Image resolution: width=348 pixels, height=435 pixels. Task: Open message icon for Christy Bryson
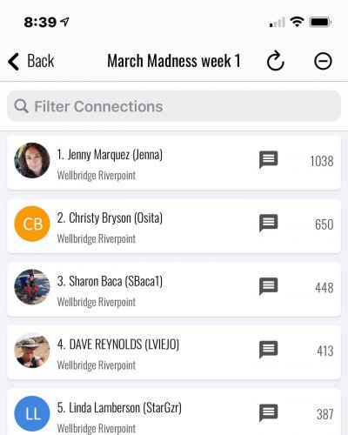click(268, 223)
